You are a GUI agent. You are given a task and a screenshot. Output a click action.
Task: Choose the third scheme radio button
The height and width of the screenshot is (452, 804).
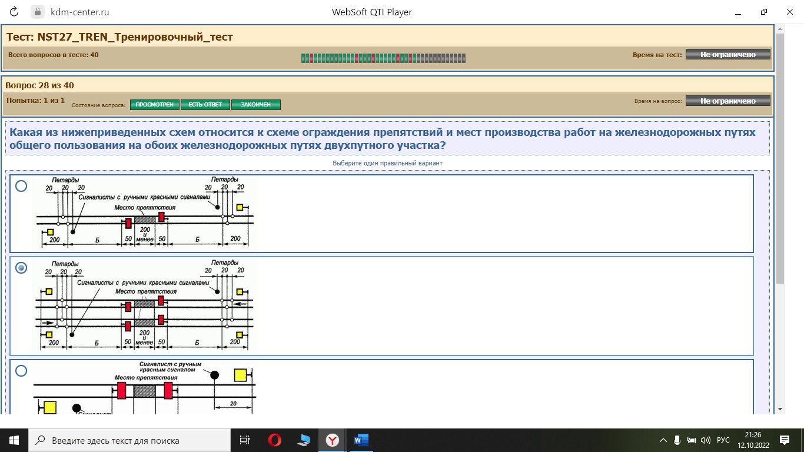pyautogui.click(x=21, y=371)
